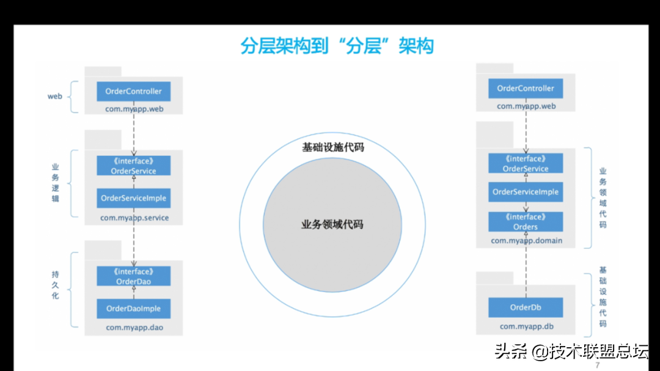Select OrderService interface box in com.myapp.domain package

[526, 163]
